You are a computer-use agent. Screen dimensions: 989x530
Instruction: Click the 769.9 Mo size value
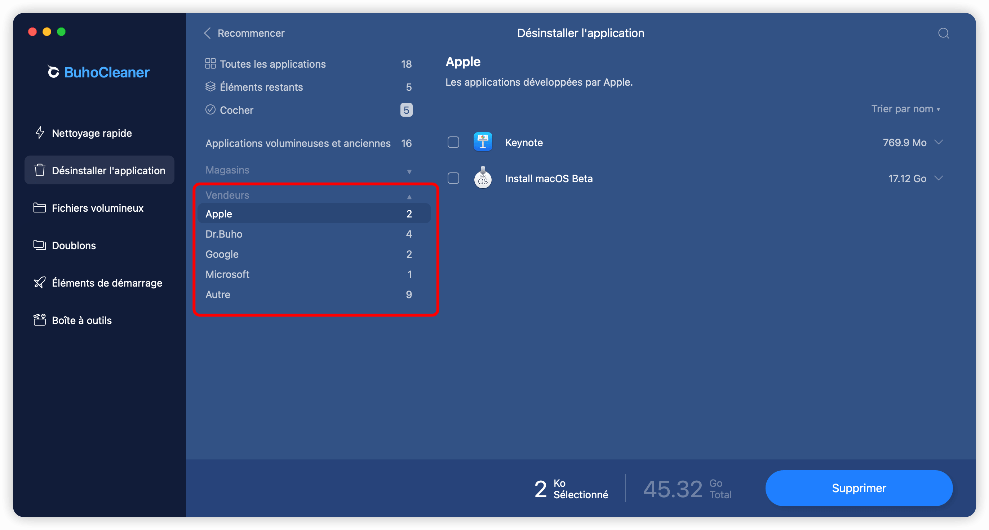coord(905,142)
